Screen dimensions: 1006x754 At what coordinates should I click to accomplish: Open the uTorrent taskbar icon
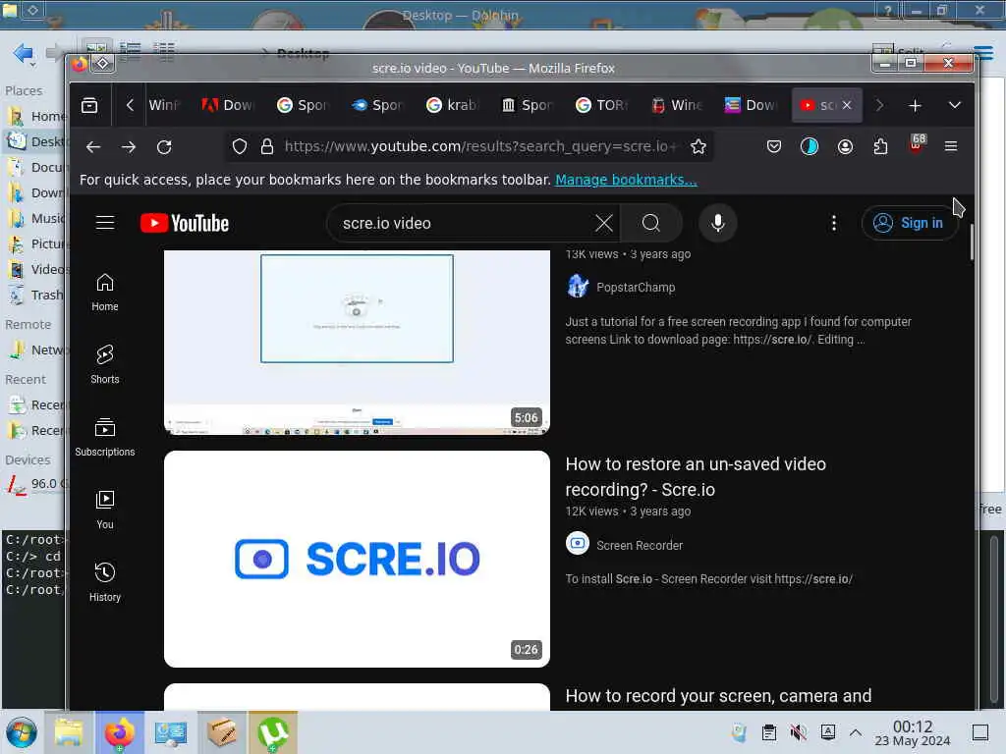(273, 732)
